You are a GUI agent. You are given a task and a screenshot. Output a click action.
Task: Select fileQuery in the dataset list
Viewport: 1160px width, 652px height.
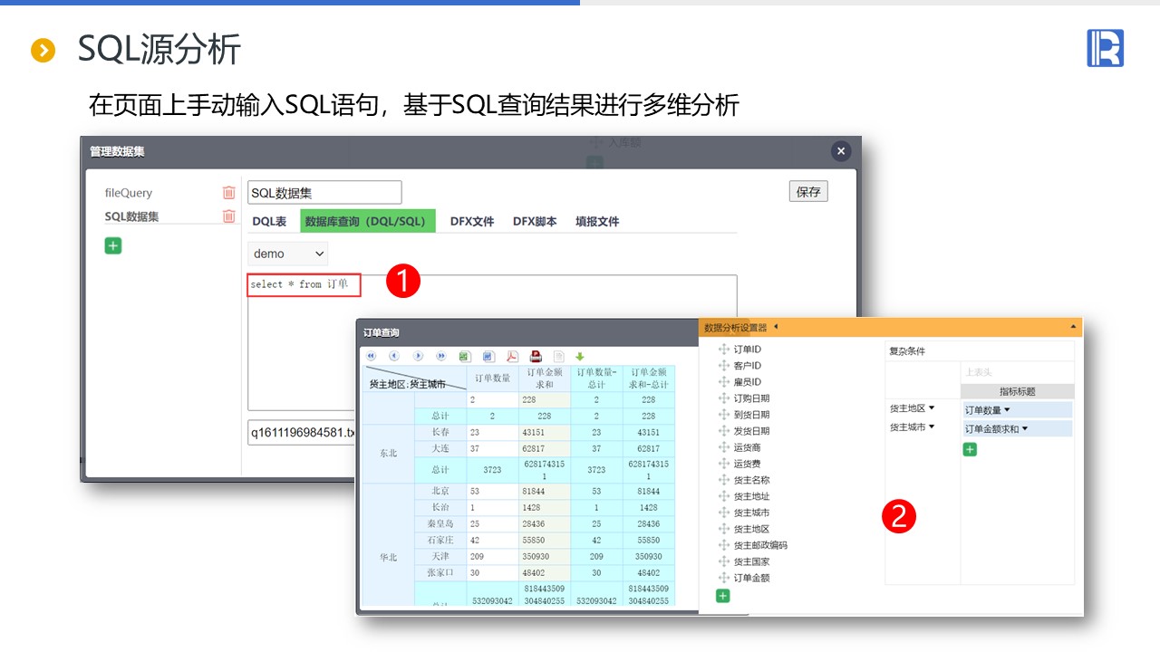click(129, 193)
